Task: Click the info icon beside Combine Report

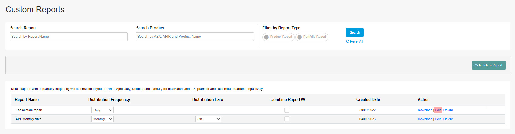Action: click(x=303, y=99)
